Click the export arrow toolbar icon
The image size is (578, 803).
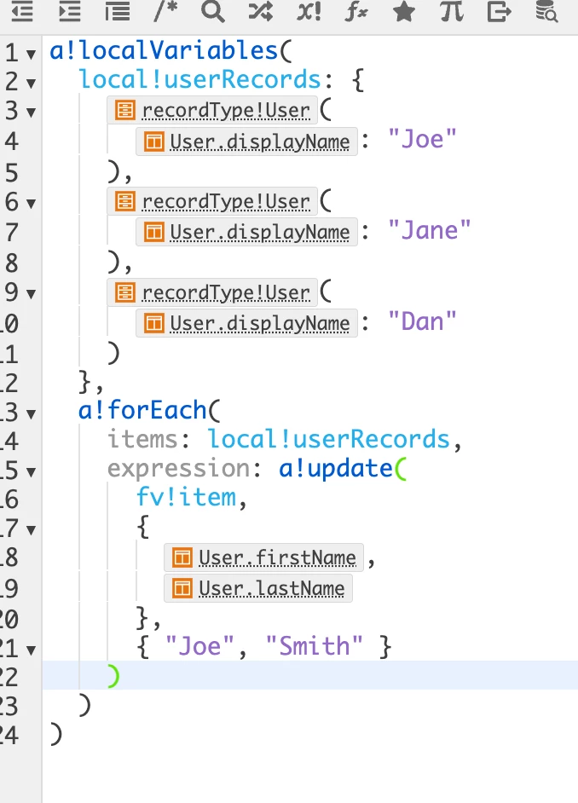[x=500, y=11]
